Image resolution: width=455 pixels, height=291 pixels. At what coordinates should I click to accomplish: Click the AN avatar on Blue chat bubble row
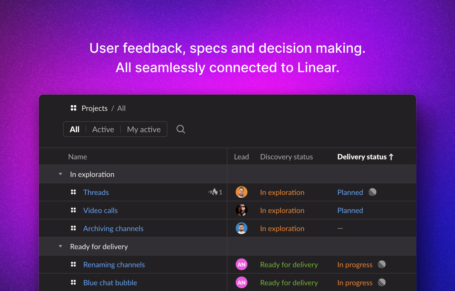pos(241,283)
